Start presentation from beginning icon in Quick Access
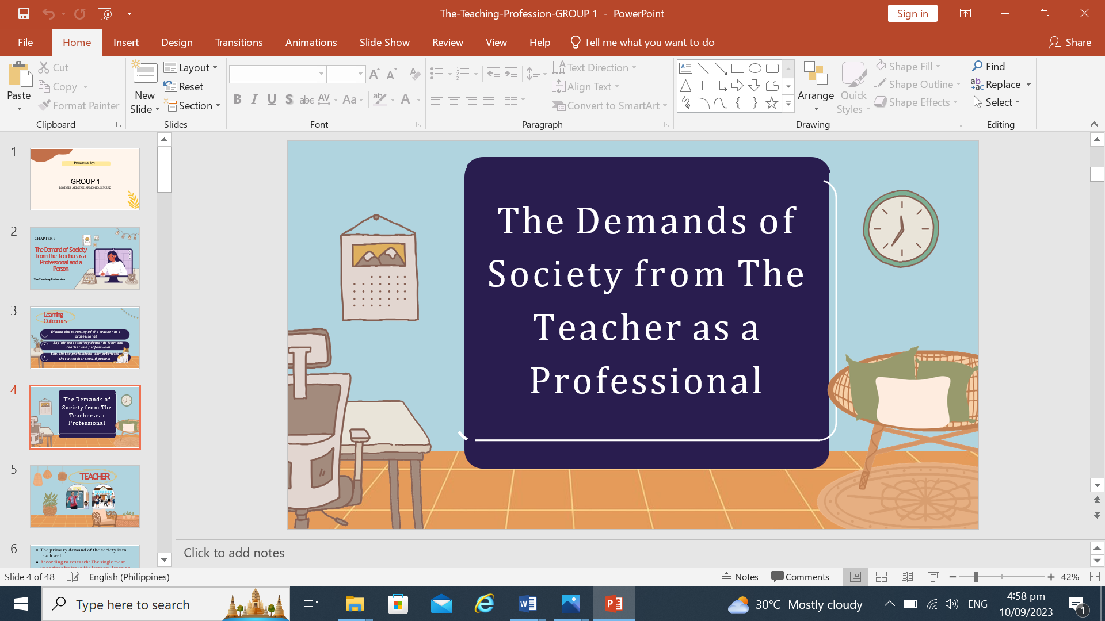 pos(105,13)
